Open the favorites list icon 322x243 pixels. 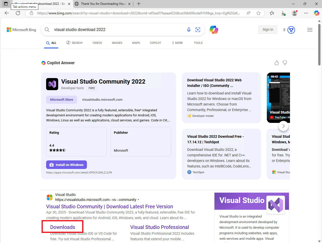(272, 13)
